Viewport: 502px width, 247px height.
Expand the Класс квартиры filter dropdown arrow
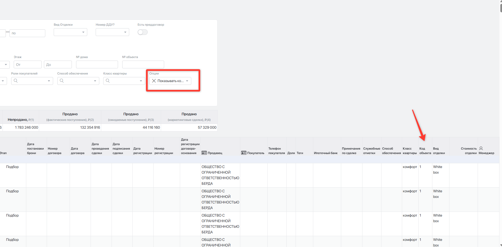click(x=141, y=81)
